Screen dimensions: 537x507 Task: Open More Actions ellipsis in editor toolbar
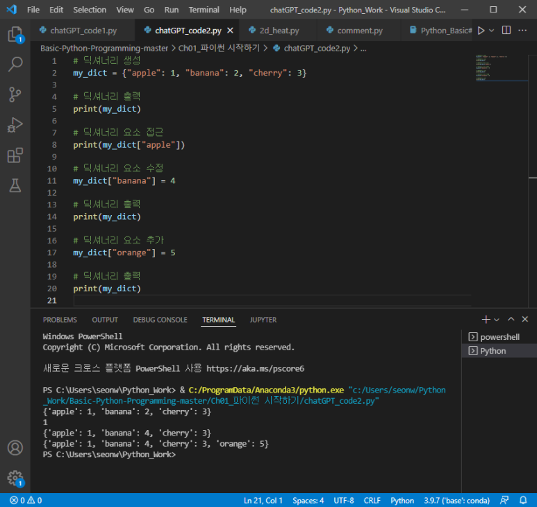pyautogui.click(x=522, y=30)
